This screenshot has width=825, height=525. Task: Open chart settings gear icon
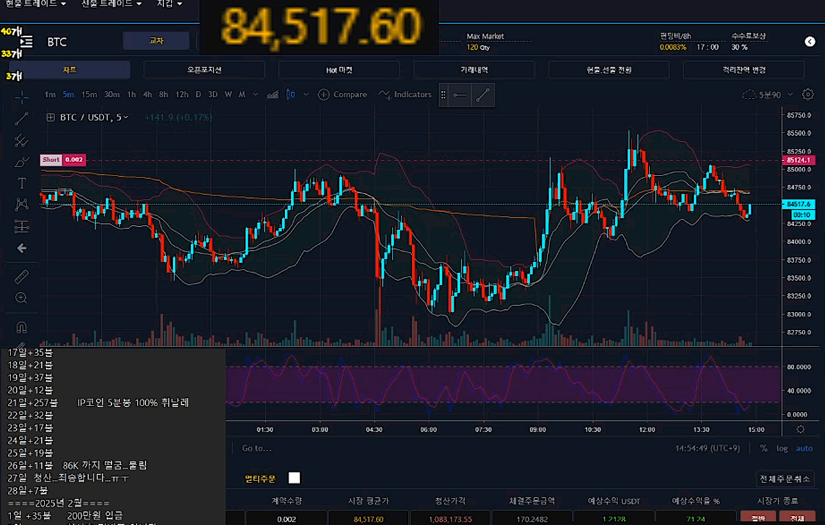click(808, 94)
